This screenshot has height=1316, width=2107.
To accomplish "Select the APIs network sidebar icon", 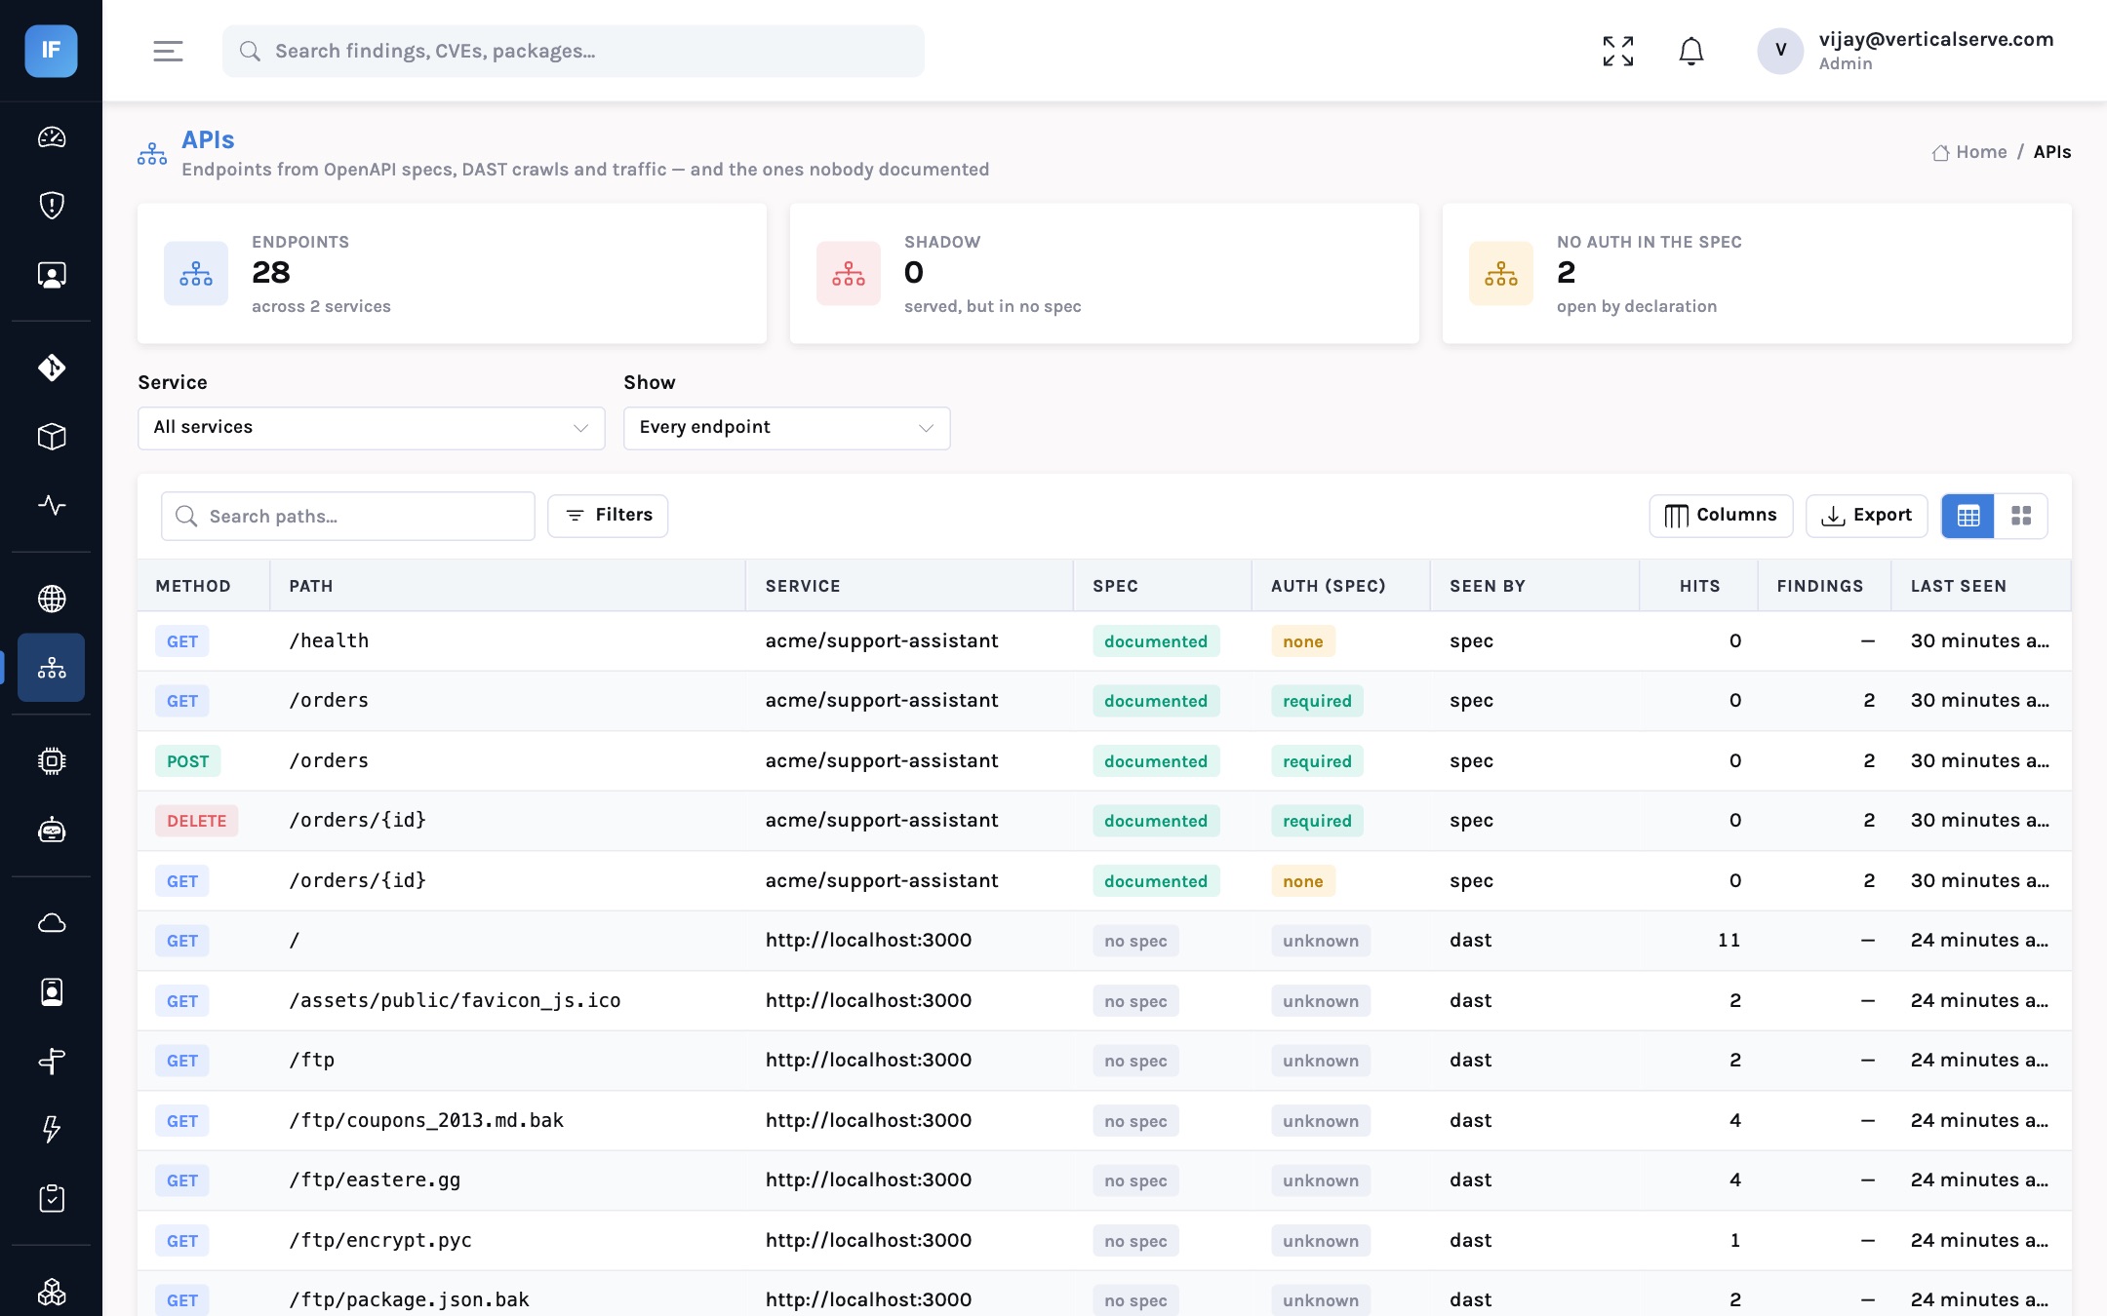I will point(52,668).
